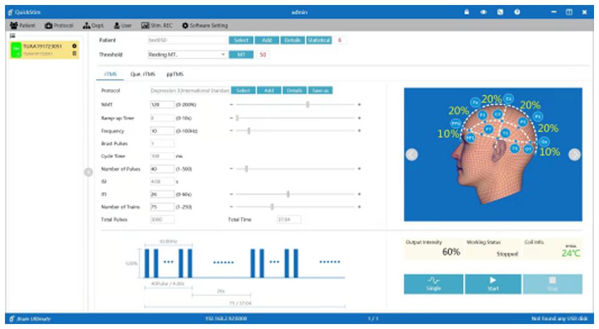Switch to the ppTMS tab
Screen dimensions: 599x329
(x=175, y=74)
